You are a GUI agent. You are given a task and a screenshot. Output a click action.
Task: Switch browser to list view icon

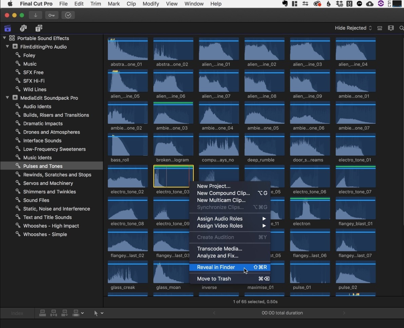coord(380,28)
